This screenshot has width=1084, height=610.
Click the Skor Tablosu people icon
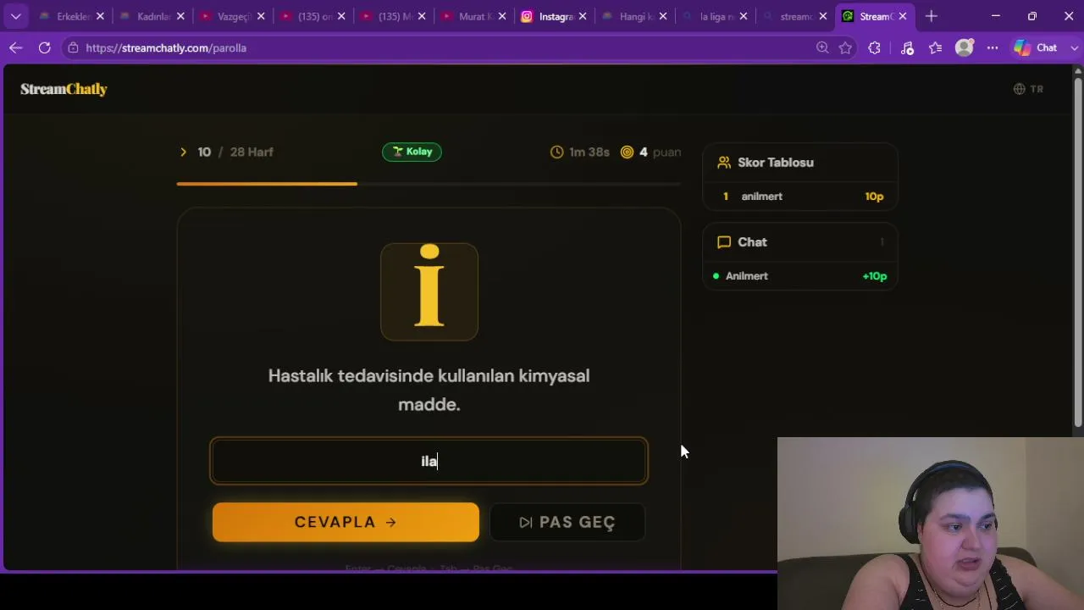click(724, 163)
